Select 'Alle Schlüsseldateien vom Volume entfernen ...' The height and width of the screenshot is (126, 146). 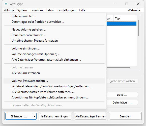[x=54, y=92]
